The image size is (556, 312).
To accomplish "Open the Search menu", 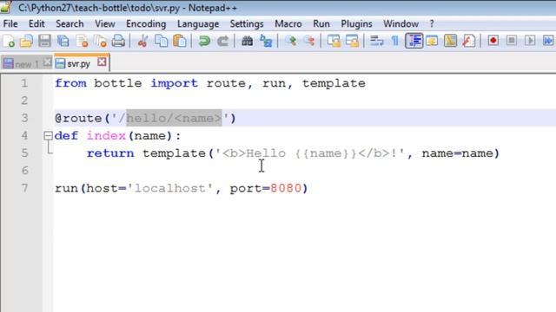I will pos(69,23).
